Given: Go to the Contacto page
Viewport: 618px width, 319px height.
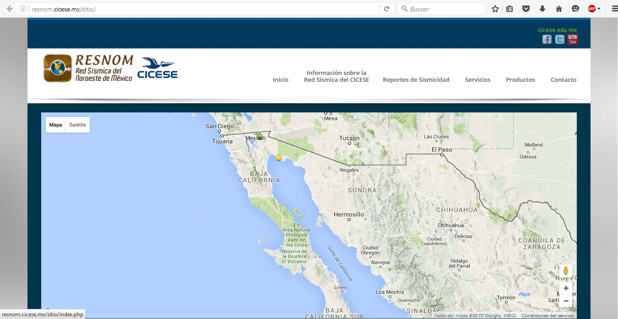Looking at the screenshot, I should [564, 80].
